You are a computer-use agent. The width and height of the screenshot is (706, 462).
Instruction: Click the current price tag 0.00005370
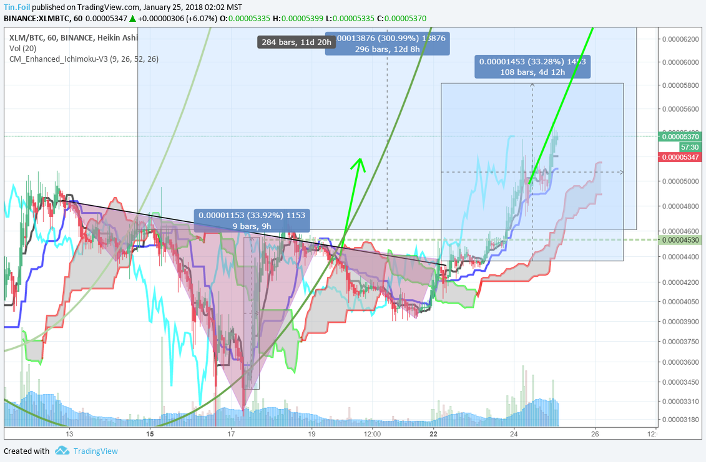[680, 137]
